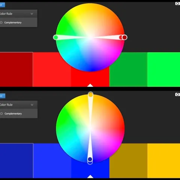This screenshot has height=180, width=180.
Task: Select the blue handle on the bottom color wheel
Action: (90, 159)
